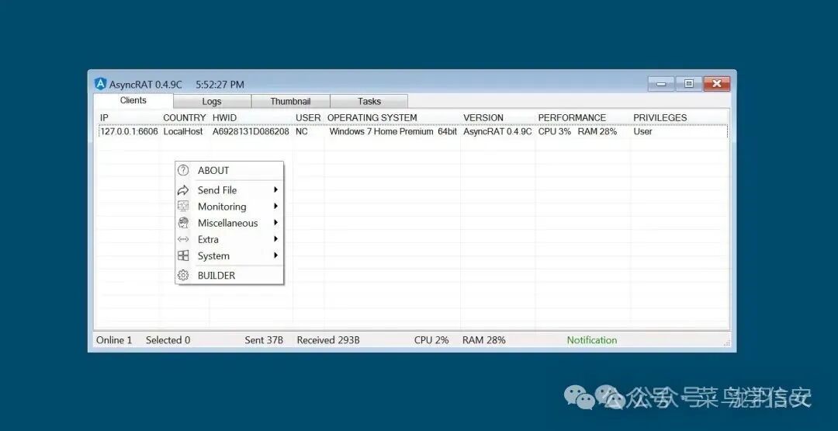This screenshot has width=838, height=431.
Task: Sort by the PERFORMANCE column header
Action: 572,117
